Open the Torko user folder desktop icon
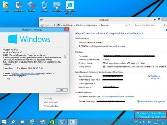 coord(6,7)
